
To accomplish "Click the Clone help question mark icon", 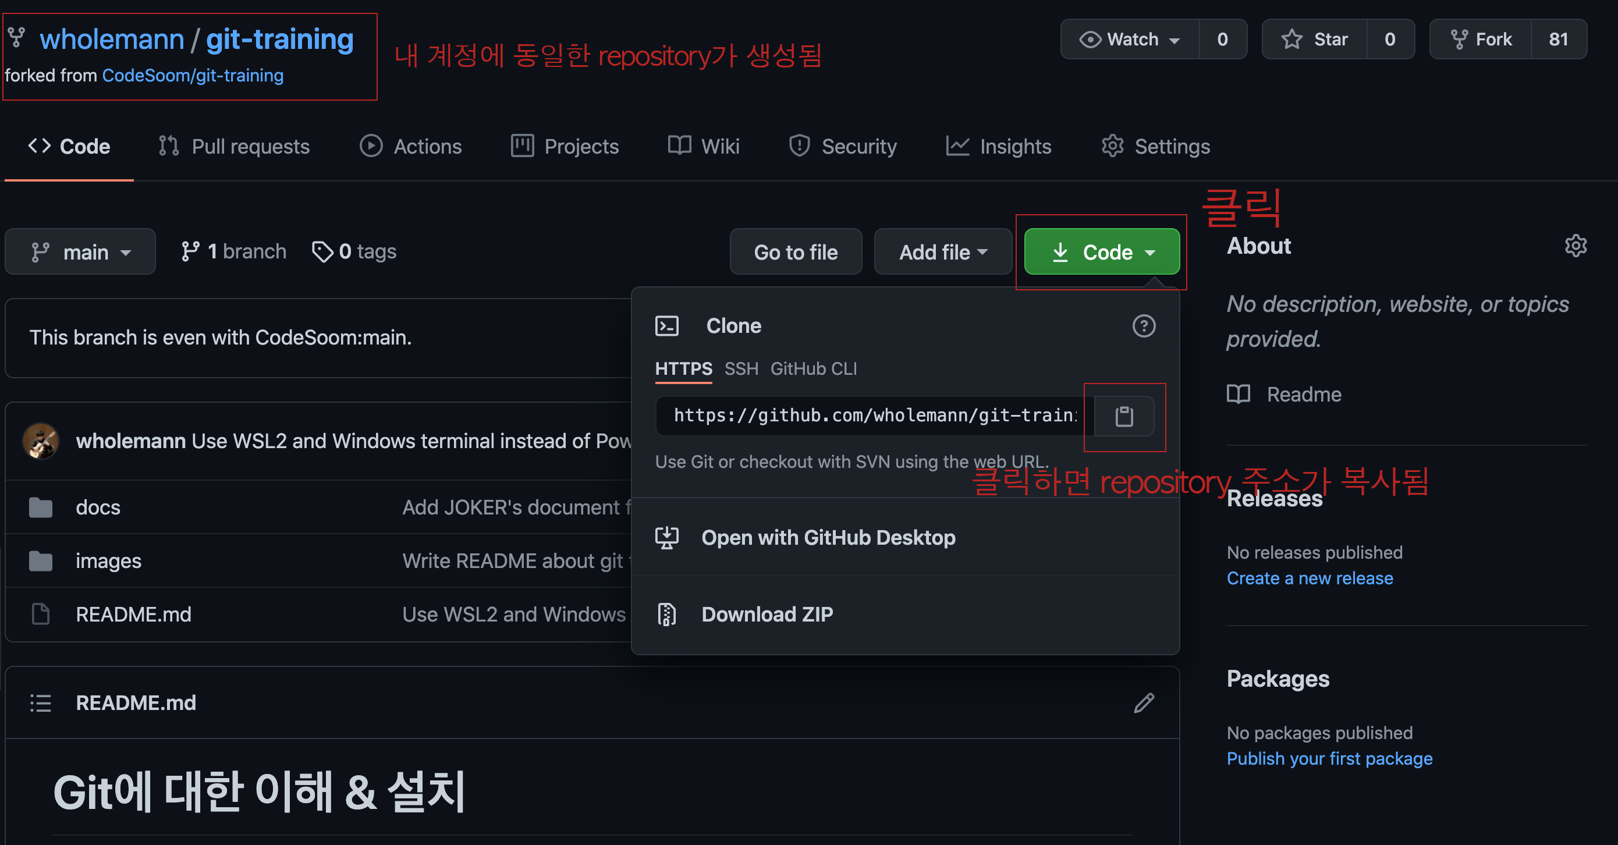I will pyautogui.click(x=1143, y=326).
